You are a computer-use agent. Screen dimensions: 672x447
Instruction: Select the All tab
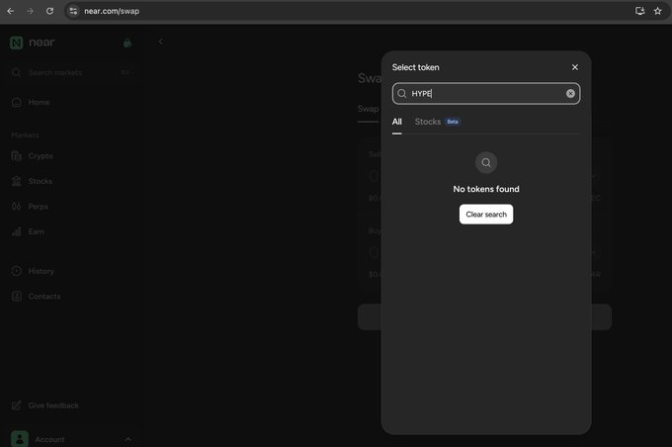click(397, 122)
